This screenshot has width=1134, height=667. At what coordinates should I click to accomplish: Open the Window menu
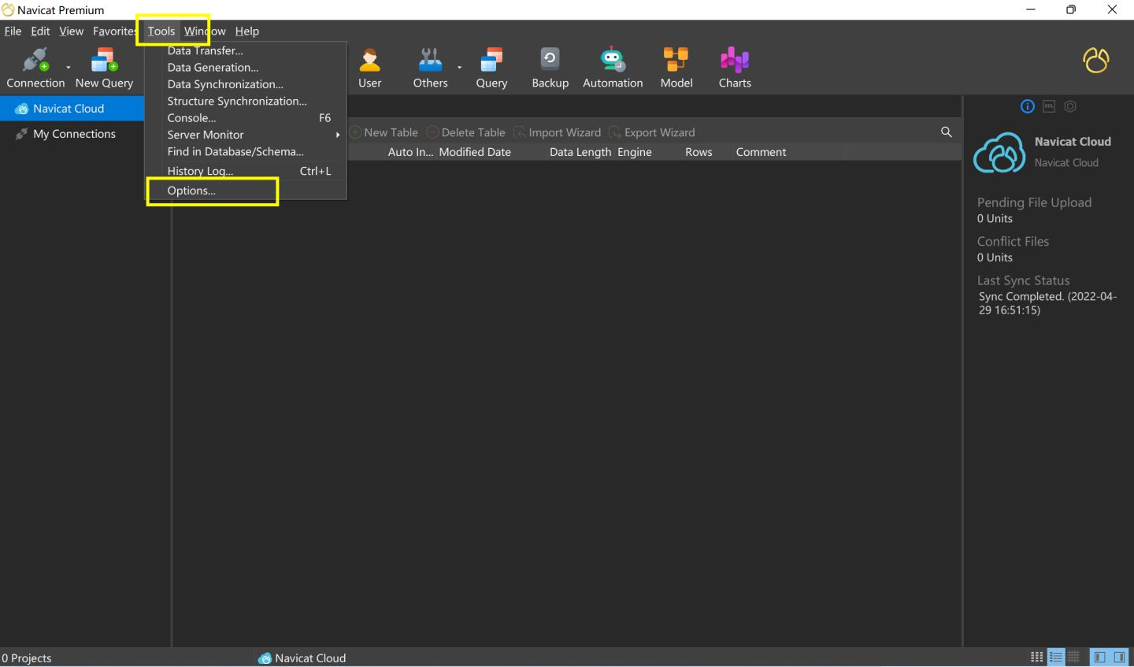205,31
